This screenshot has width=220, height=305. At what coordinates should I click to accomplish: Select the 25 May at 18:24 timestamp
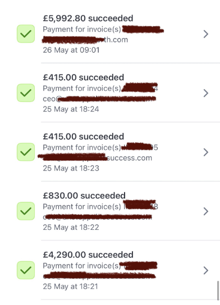(x=71, y=109)
